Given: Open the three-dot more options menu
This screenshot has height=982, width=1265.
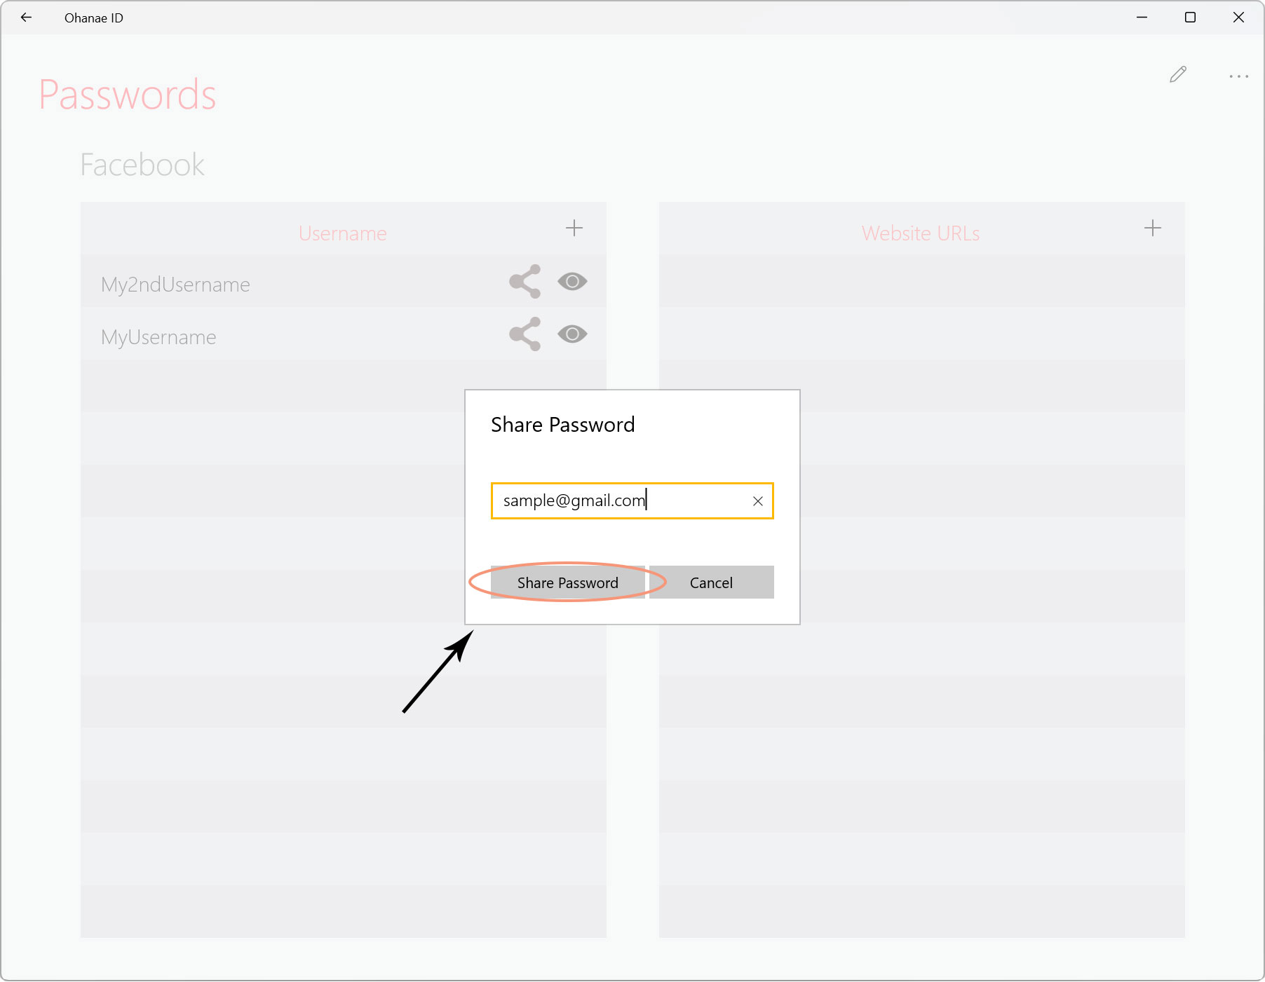Looking at the screenshot, I should click(1238, 76).
